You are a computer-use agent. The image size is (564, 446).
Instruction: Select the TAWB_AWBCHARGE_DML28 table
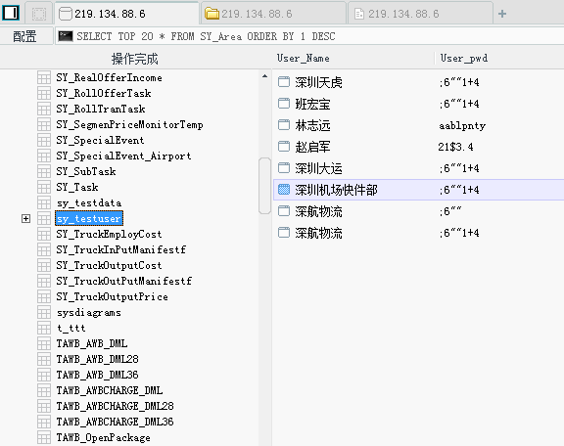[x=115, y=406]
